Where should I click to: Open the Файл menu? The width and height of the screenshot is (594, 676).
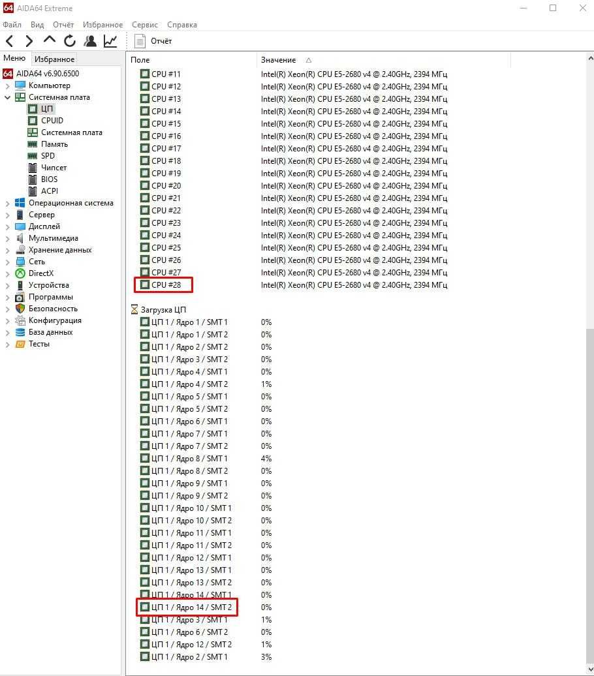click(12, 25)
